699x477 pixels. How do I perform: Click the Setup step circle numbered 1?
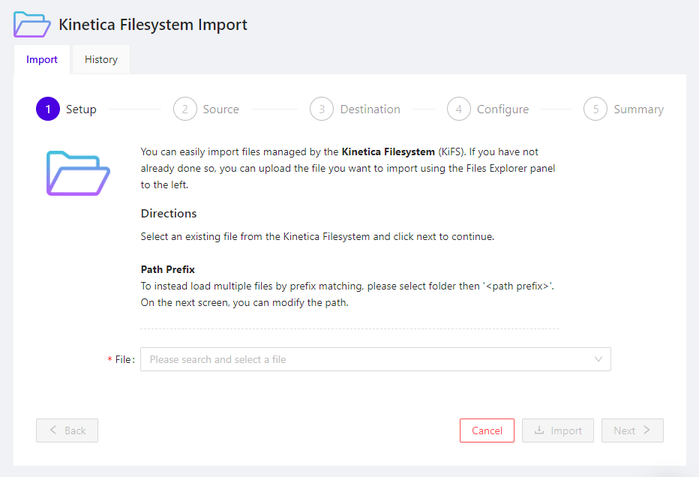click(x=47, y=109)
